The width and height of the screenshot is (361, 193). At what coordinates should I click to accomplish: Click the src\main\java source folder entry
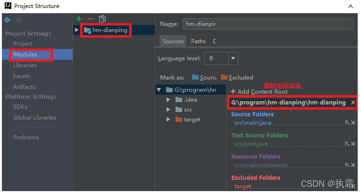253,123
